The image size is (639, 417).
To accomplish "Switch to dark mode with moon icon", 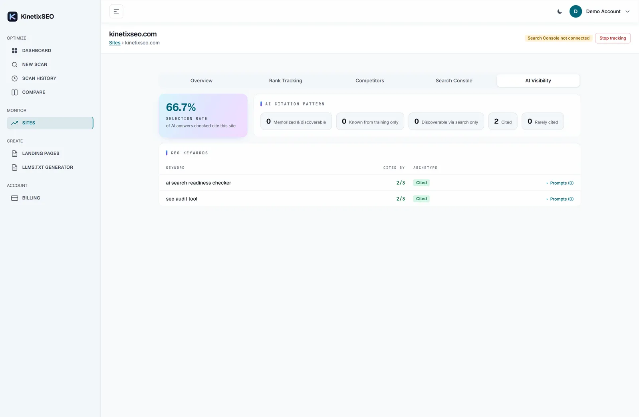I will pyautogui.click(x=560, y=12).
